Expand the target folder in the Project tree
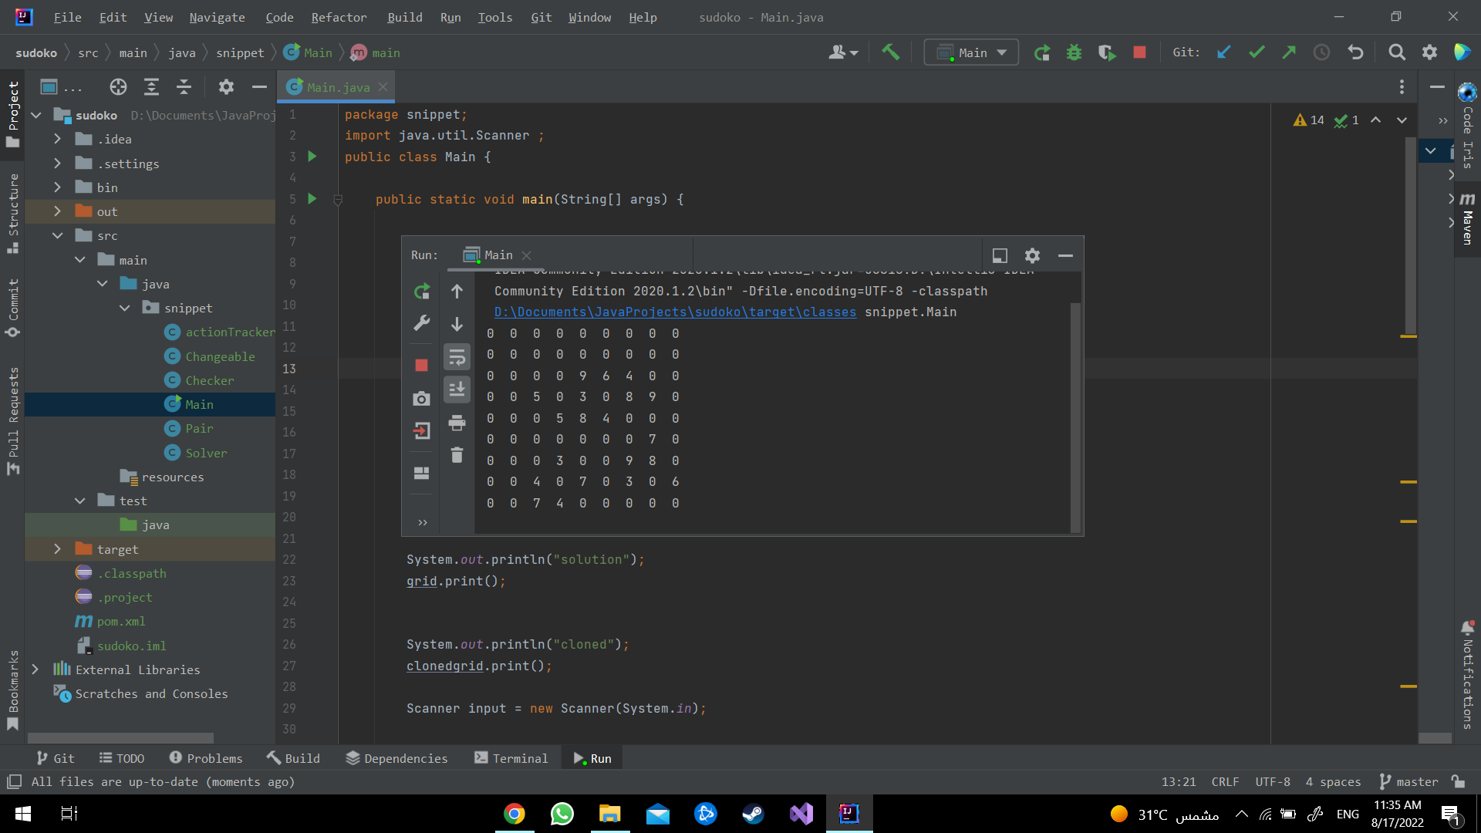1481x833 pixels. point(58,548)
